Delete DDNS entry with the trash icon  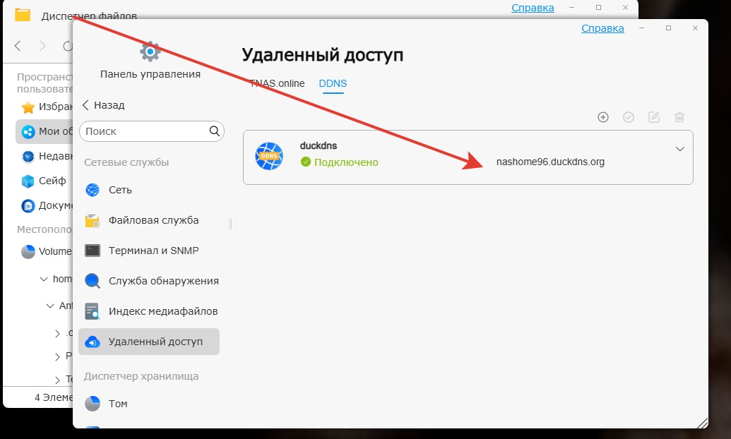click(x=679, y=117)
